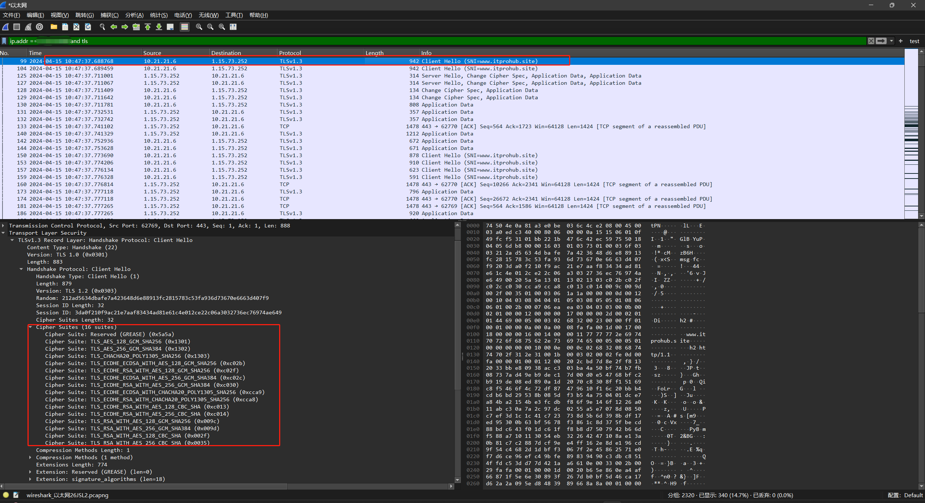925x503 pixels.
Task: Click the stop capture square icon
Action: click(17, 27)
